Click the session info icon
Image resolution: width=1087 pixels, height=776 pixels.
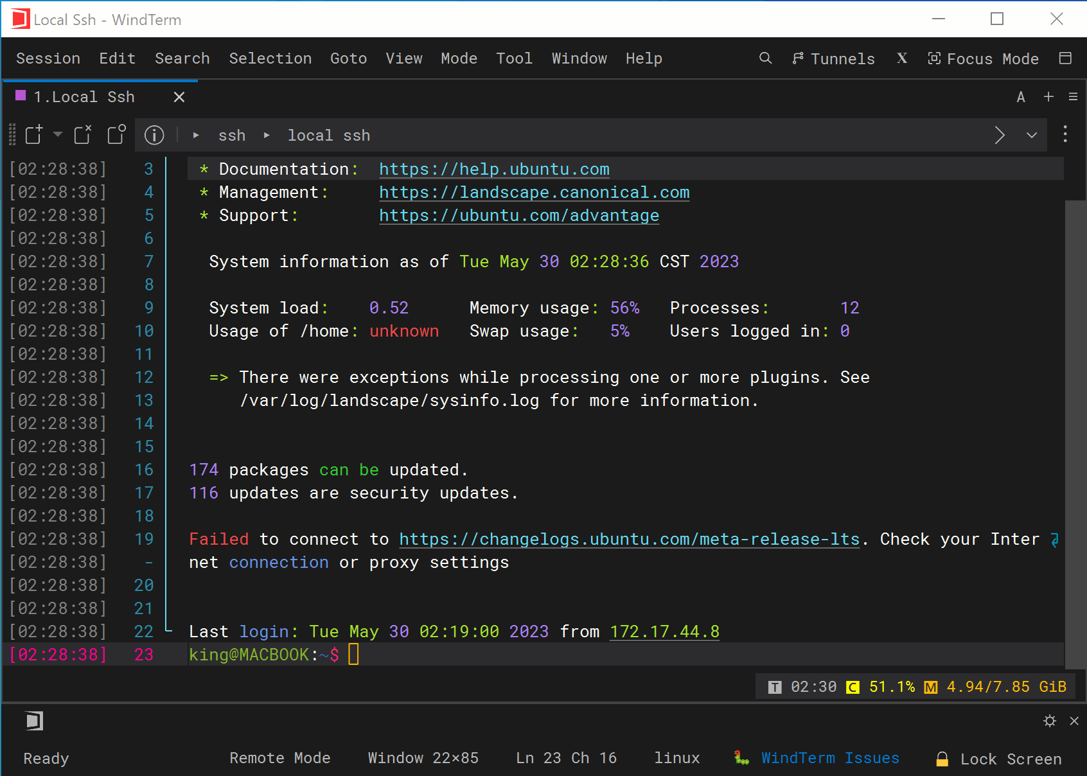click(x=154, y=135)
